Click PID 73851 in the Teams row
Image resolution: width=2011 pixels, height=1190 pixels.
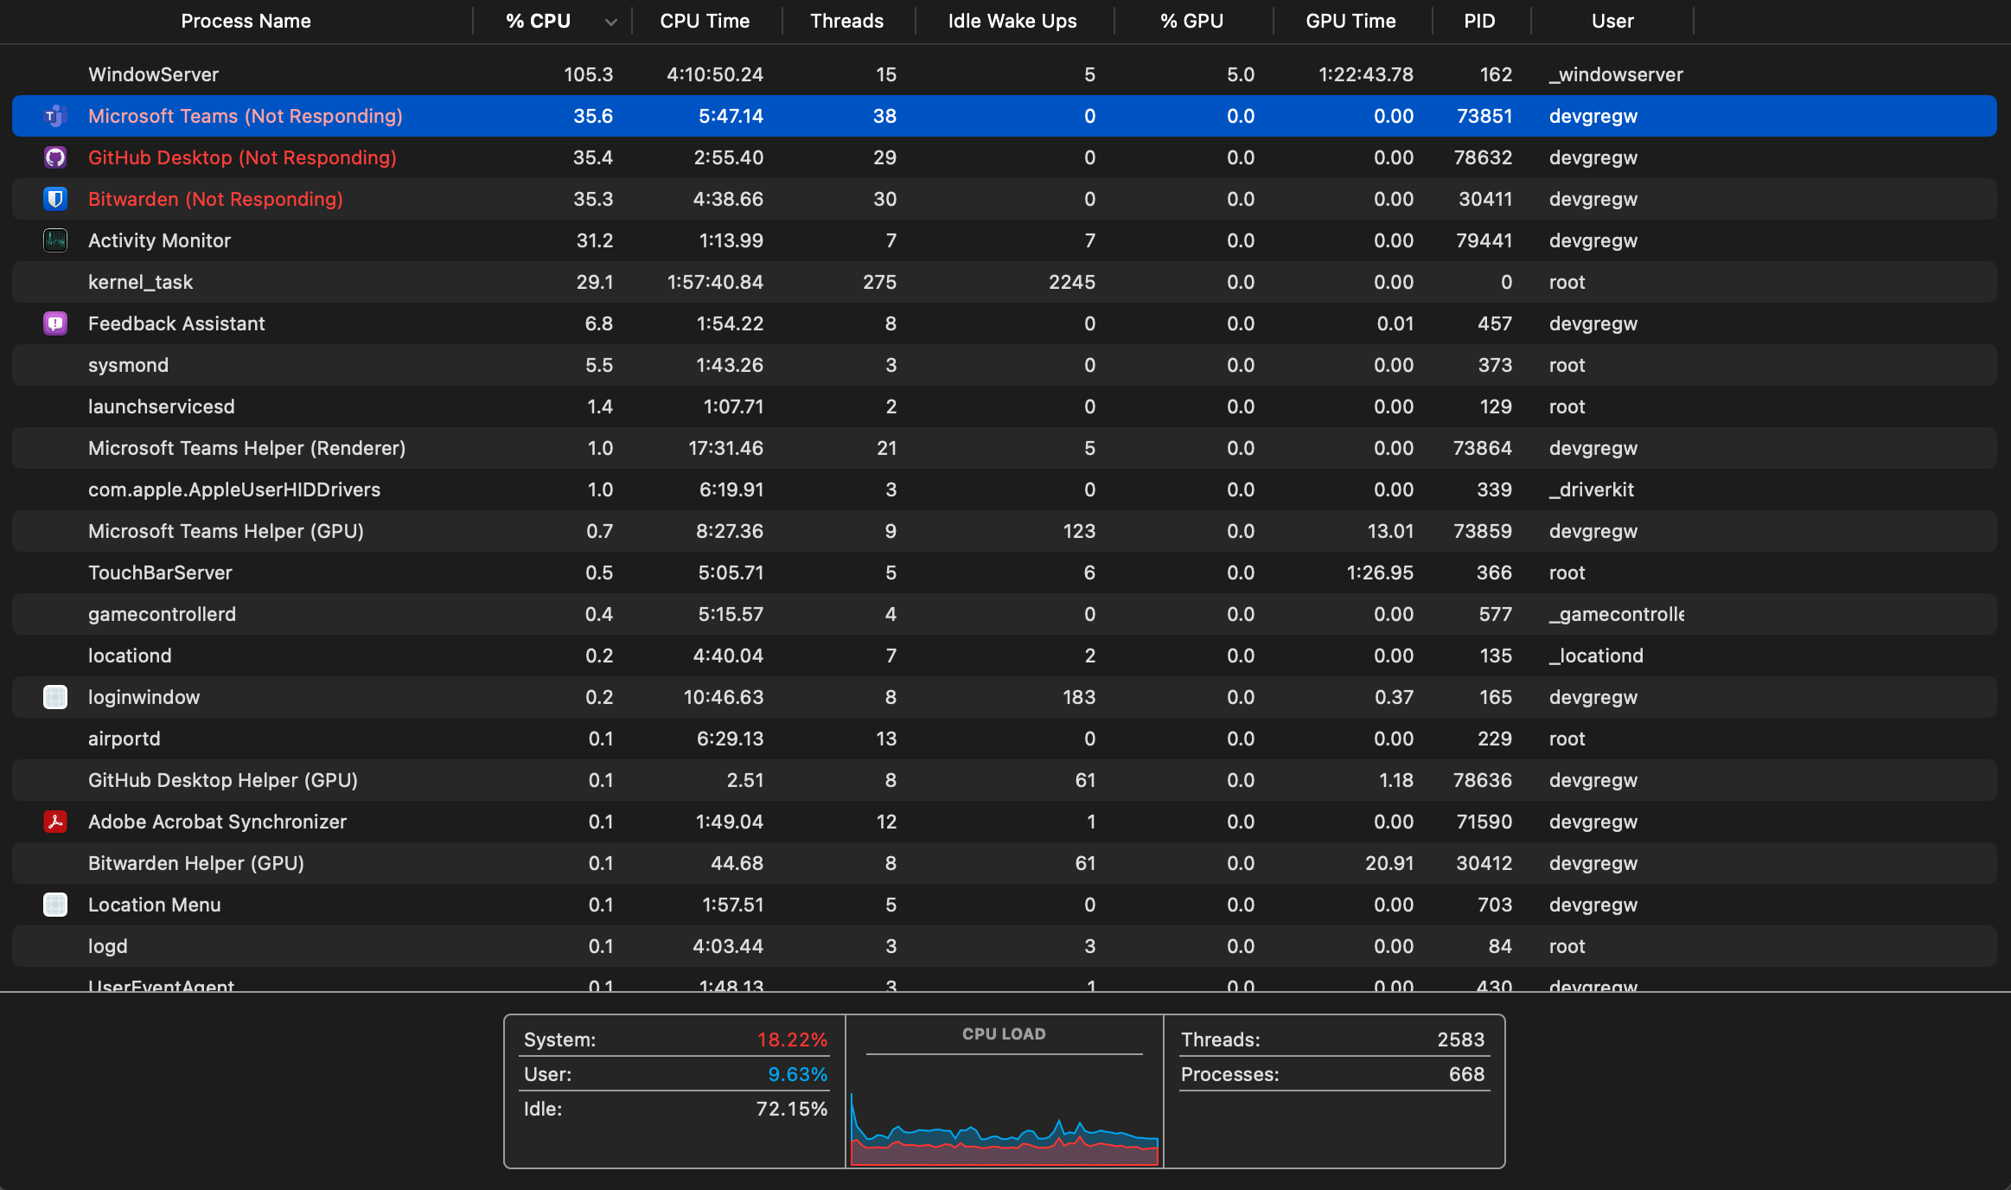coord(1484,116)
